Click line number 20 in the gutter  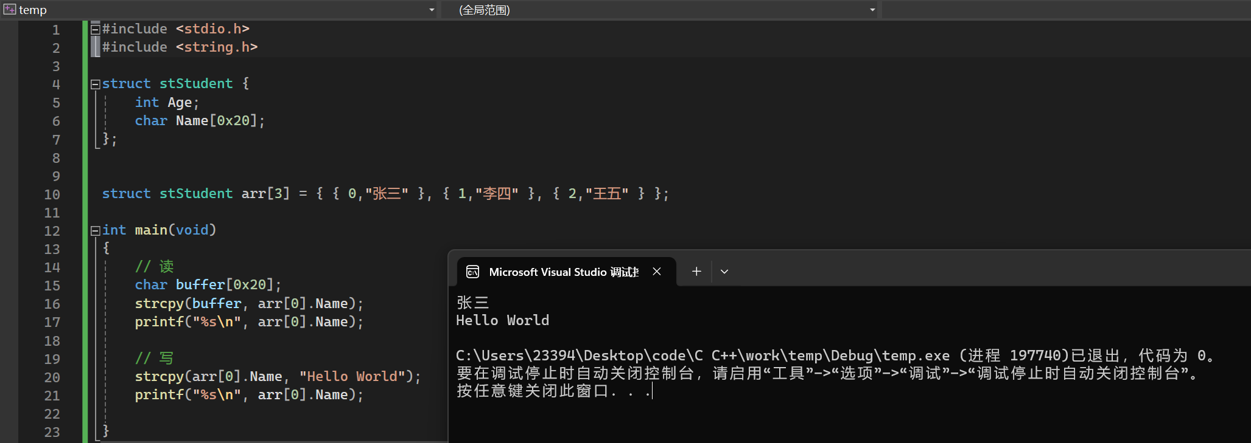[x=52, y=377]
